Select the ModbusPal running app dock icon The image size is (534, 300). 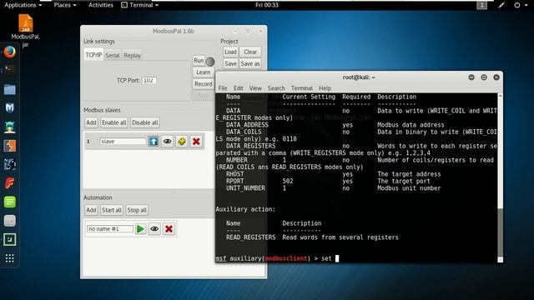(x=9, y=239)
